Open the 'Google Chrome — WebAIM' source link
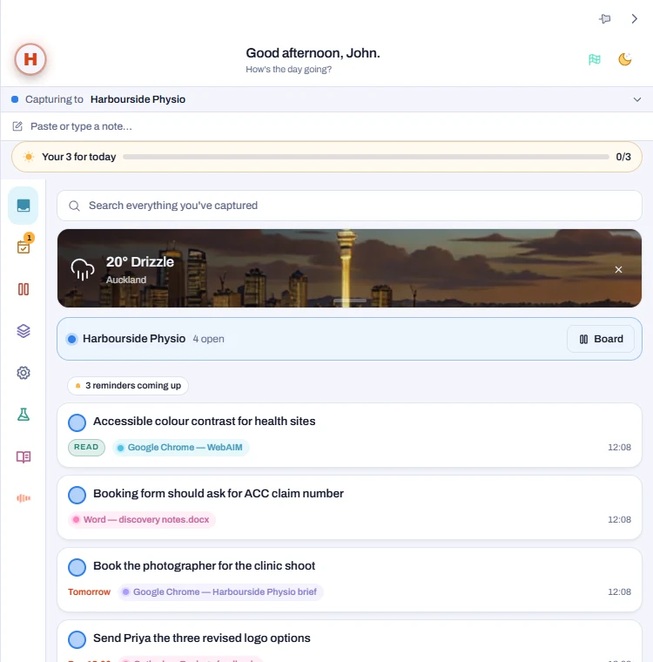653x662 pixels. [180, 448]
